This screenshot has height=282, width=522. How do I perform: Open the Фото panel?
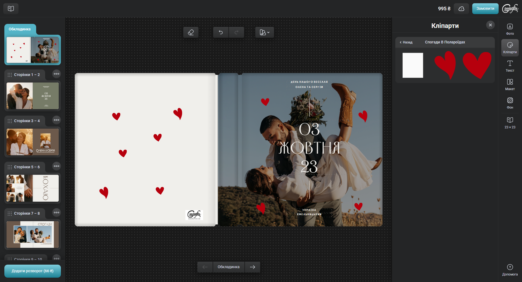[x=510, y=29]
